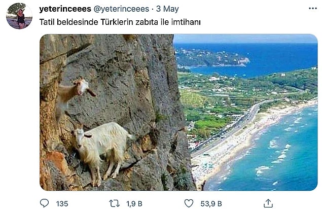This screenshot has width=322, height=209.
Task: Click the share upload icon
Action: 268,203
